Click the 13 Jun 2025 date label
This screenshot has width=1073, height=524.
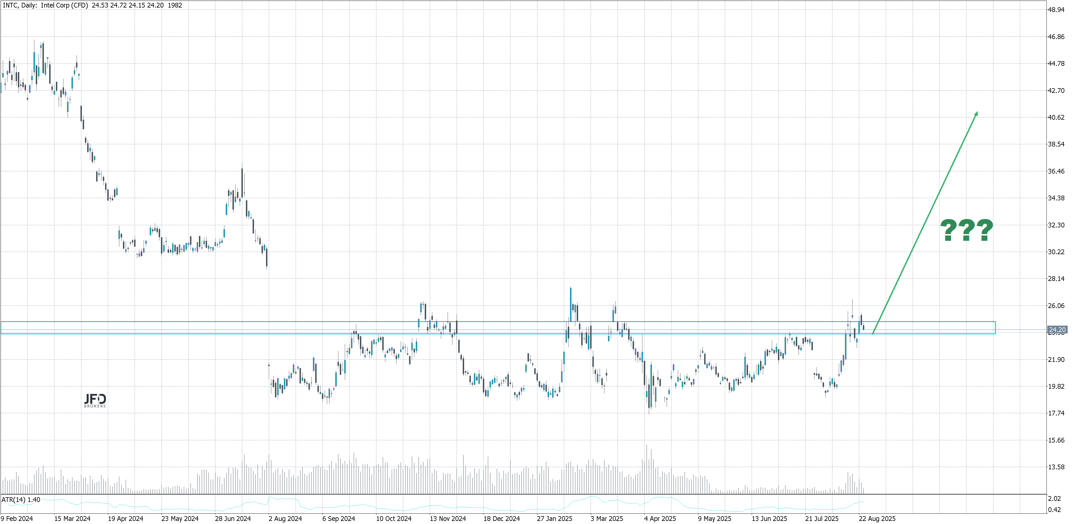[x=769, y=519]
